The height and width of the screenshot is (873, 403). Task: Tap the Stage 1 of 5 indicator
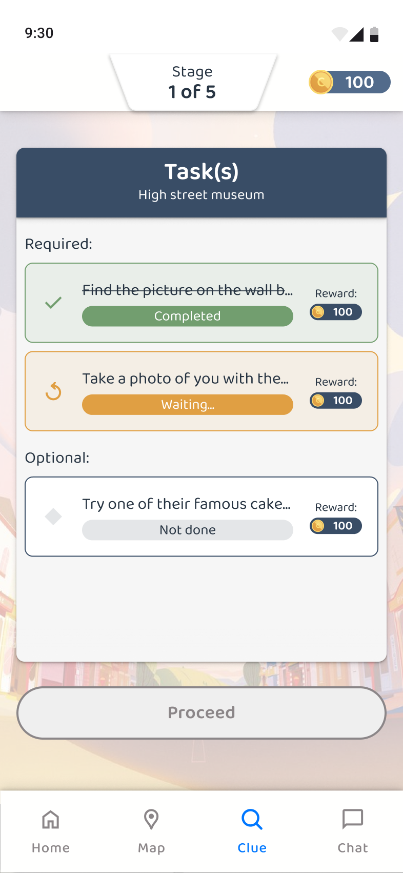coord(192,83)
